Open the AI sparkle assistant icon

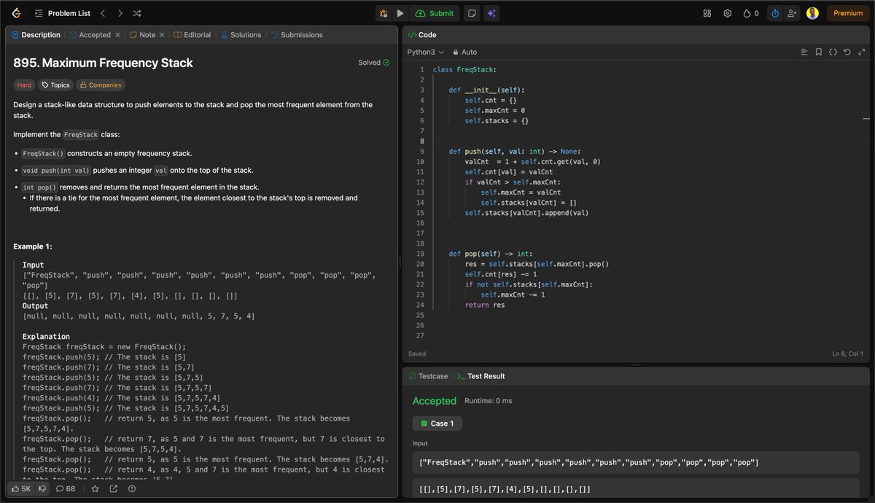click(x=491, y=13)
